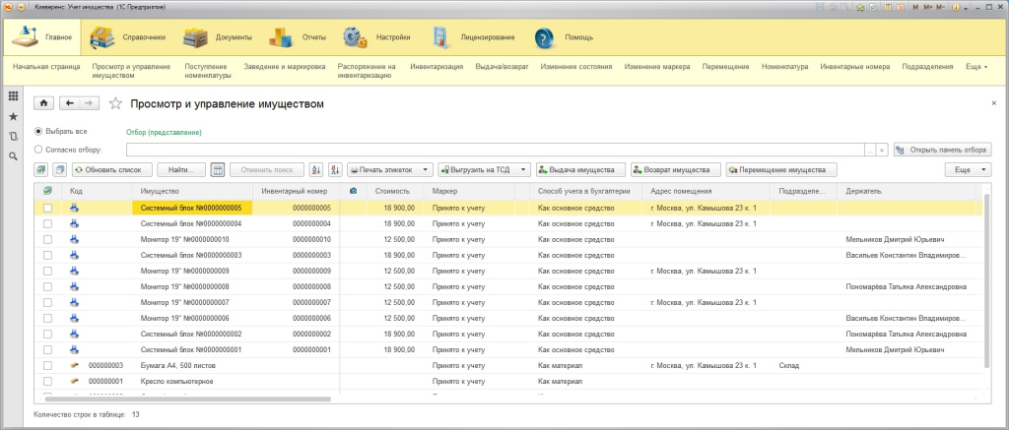Click the Home icon button
This screenshot has width=1009, height=430.
tap(44, 102)
